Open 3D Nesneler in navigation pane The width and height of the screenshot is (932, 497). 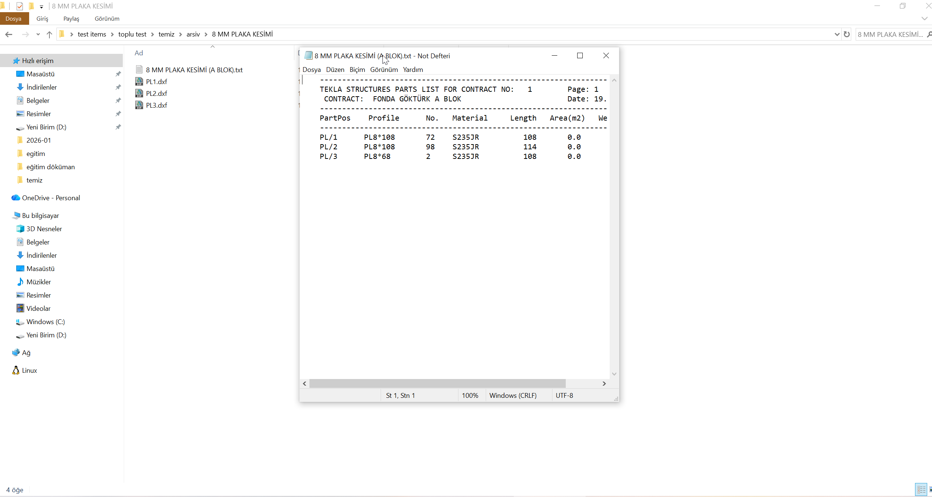(x=44, y=229)
